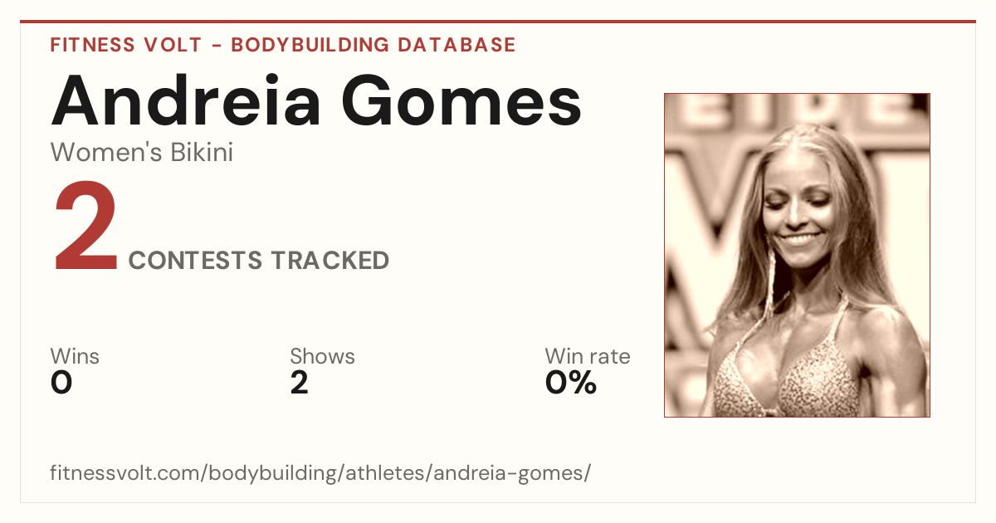Click the red top border line
Image resolution: width=996 pixels, height=523 pixels.
tap(498, 22)
